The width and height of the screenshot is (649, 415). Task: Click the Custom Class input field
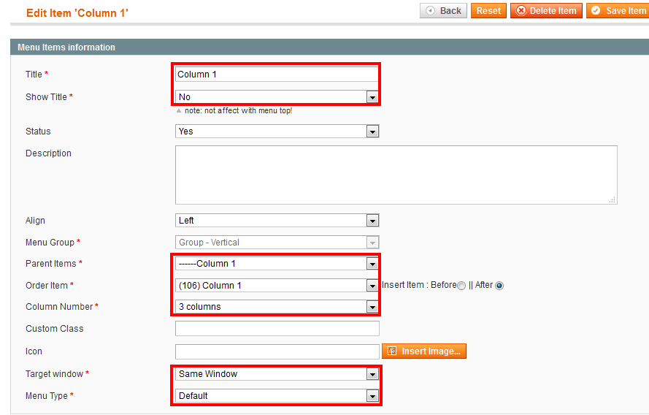pyautogui.click(x=277, y=329)
